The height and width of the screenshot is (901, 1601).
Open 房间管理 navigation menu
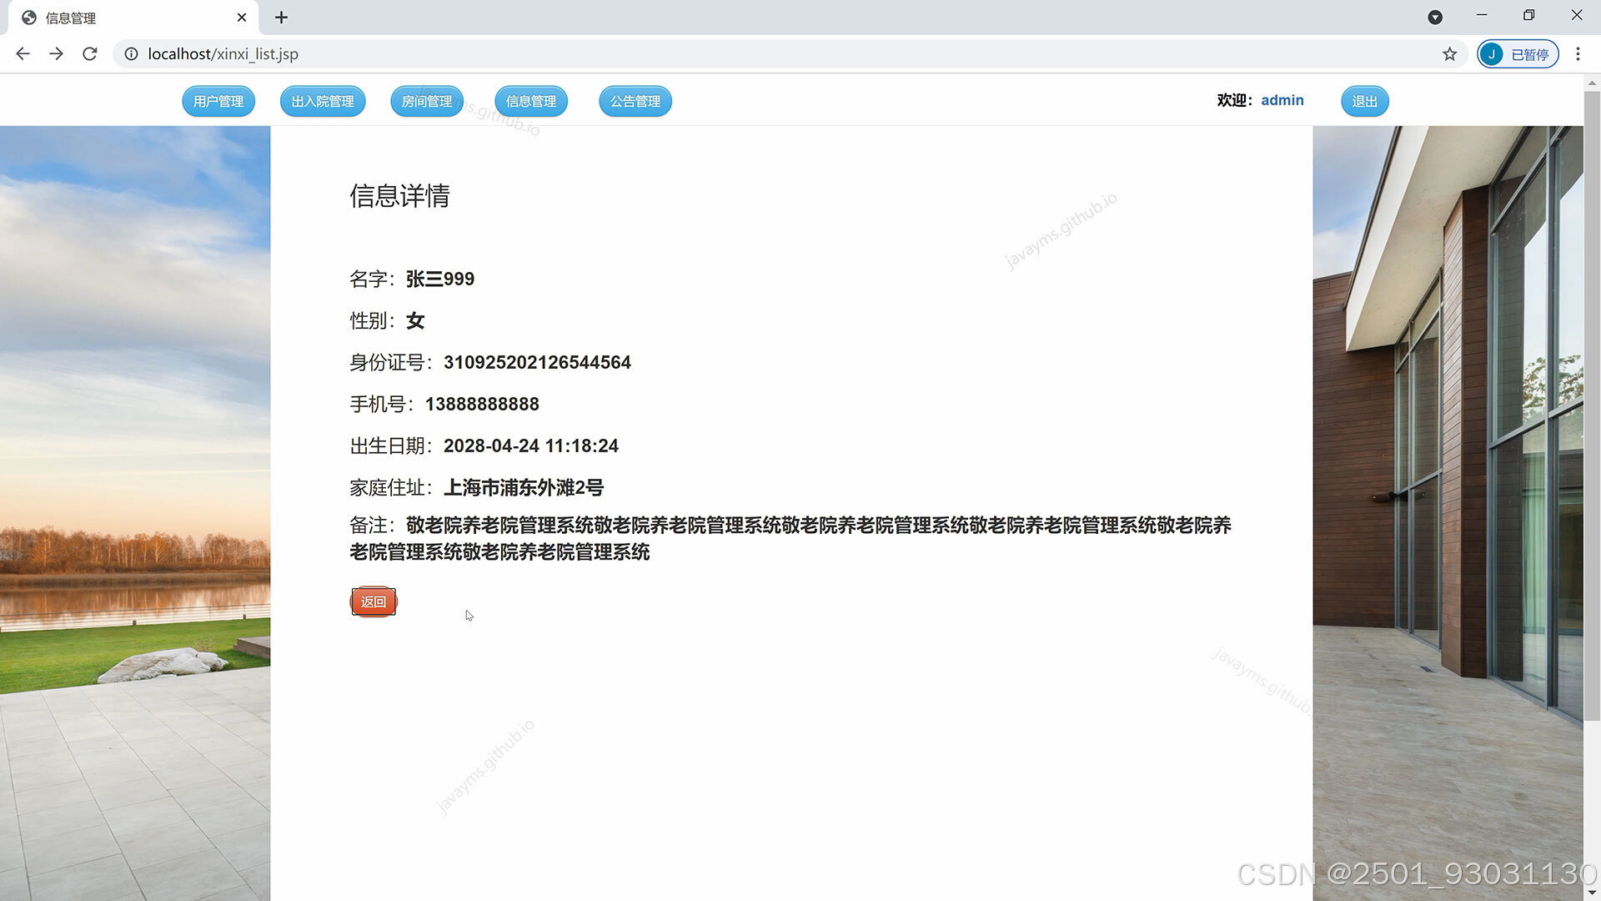[x=427, y=101]
